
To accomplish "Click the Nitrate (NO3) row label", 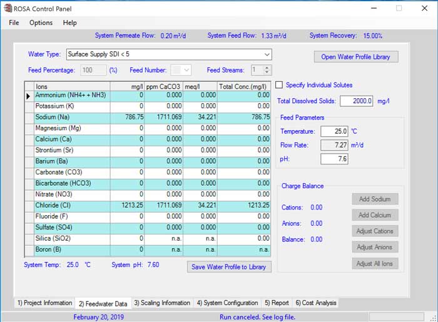I will [x=72, y=194].
